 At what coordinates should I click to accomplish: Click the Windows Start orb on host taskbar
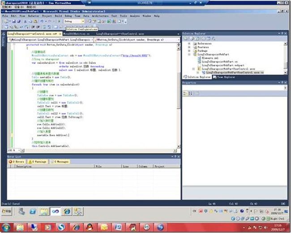(6, 228)
